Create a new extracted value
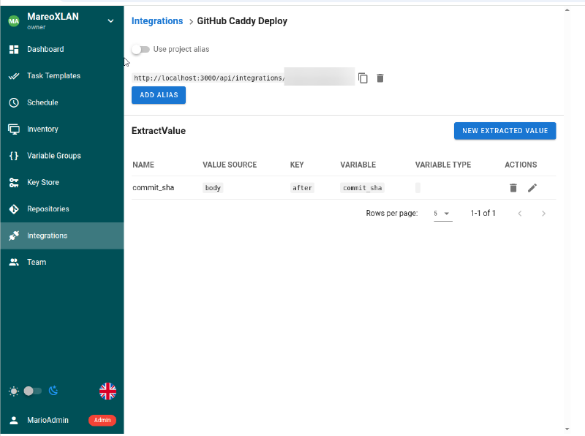The image size is (585, 436). 505,130
